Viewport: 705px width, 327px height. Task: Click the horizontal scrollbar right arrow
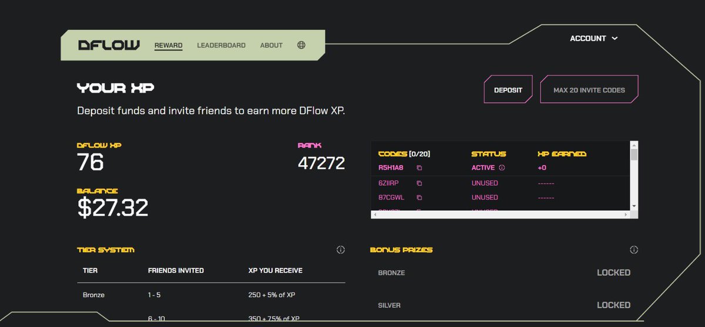[627, 215]
